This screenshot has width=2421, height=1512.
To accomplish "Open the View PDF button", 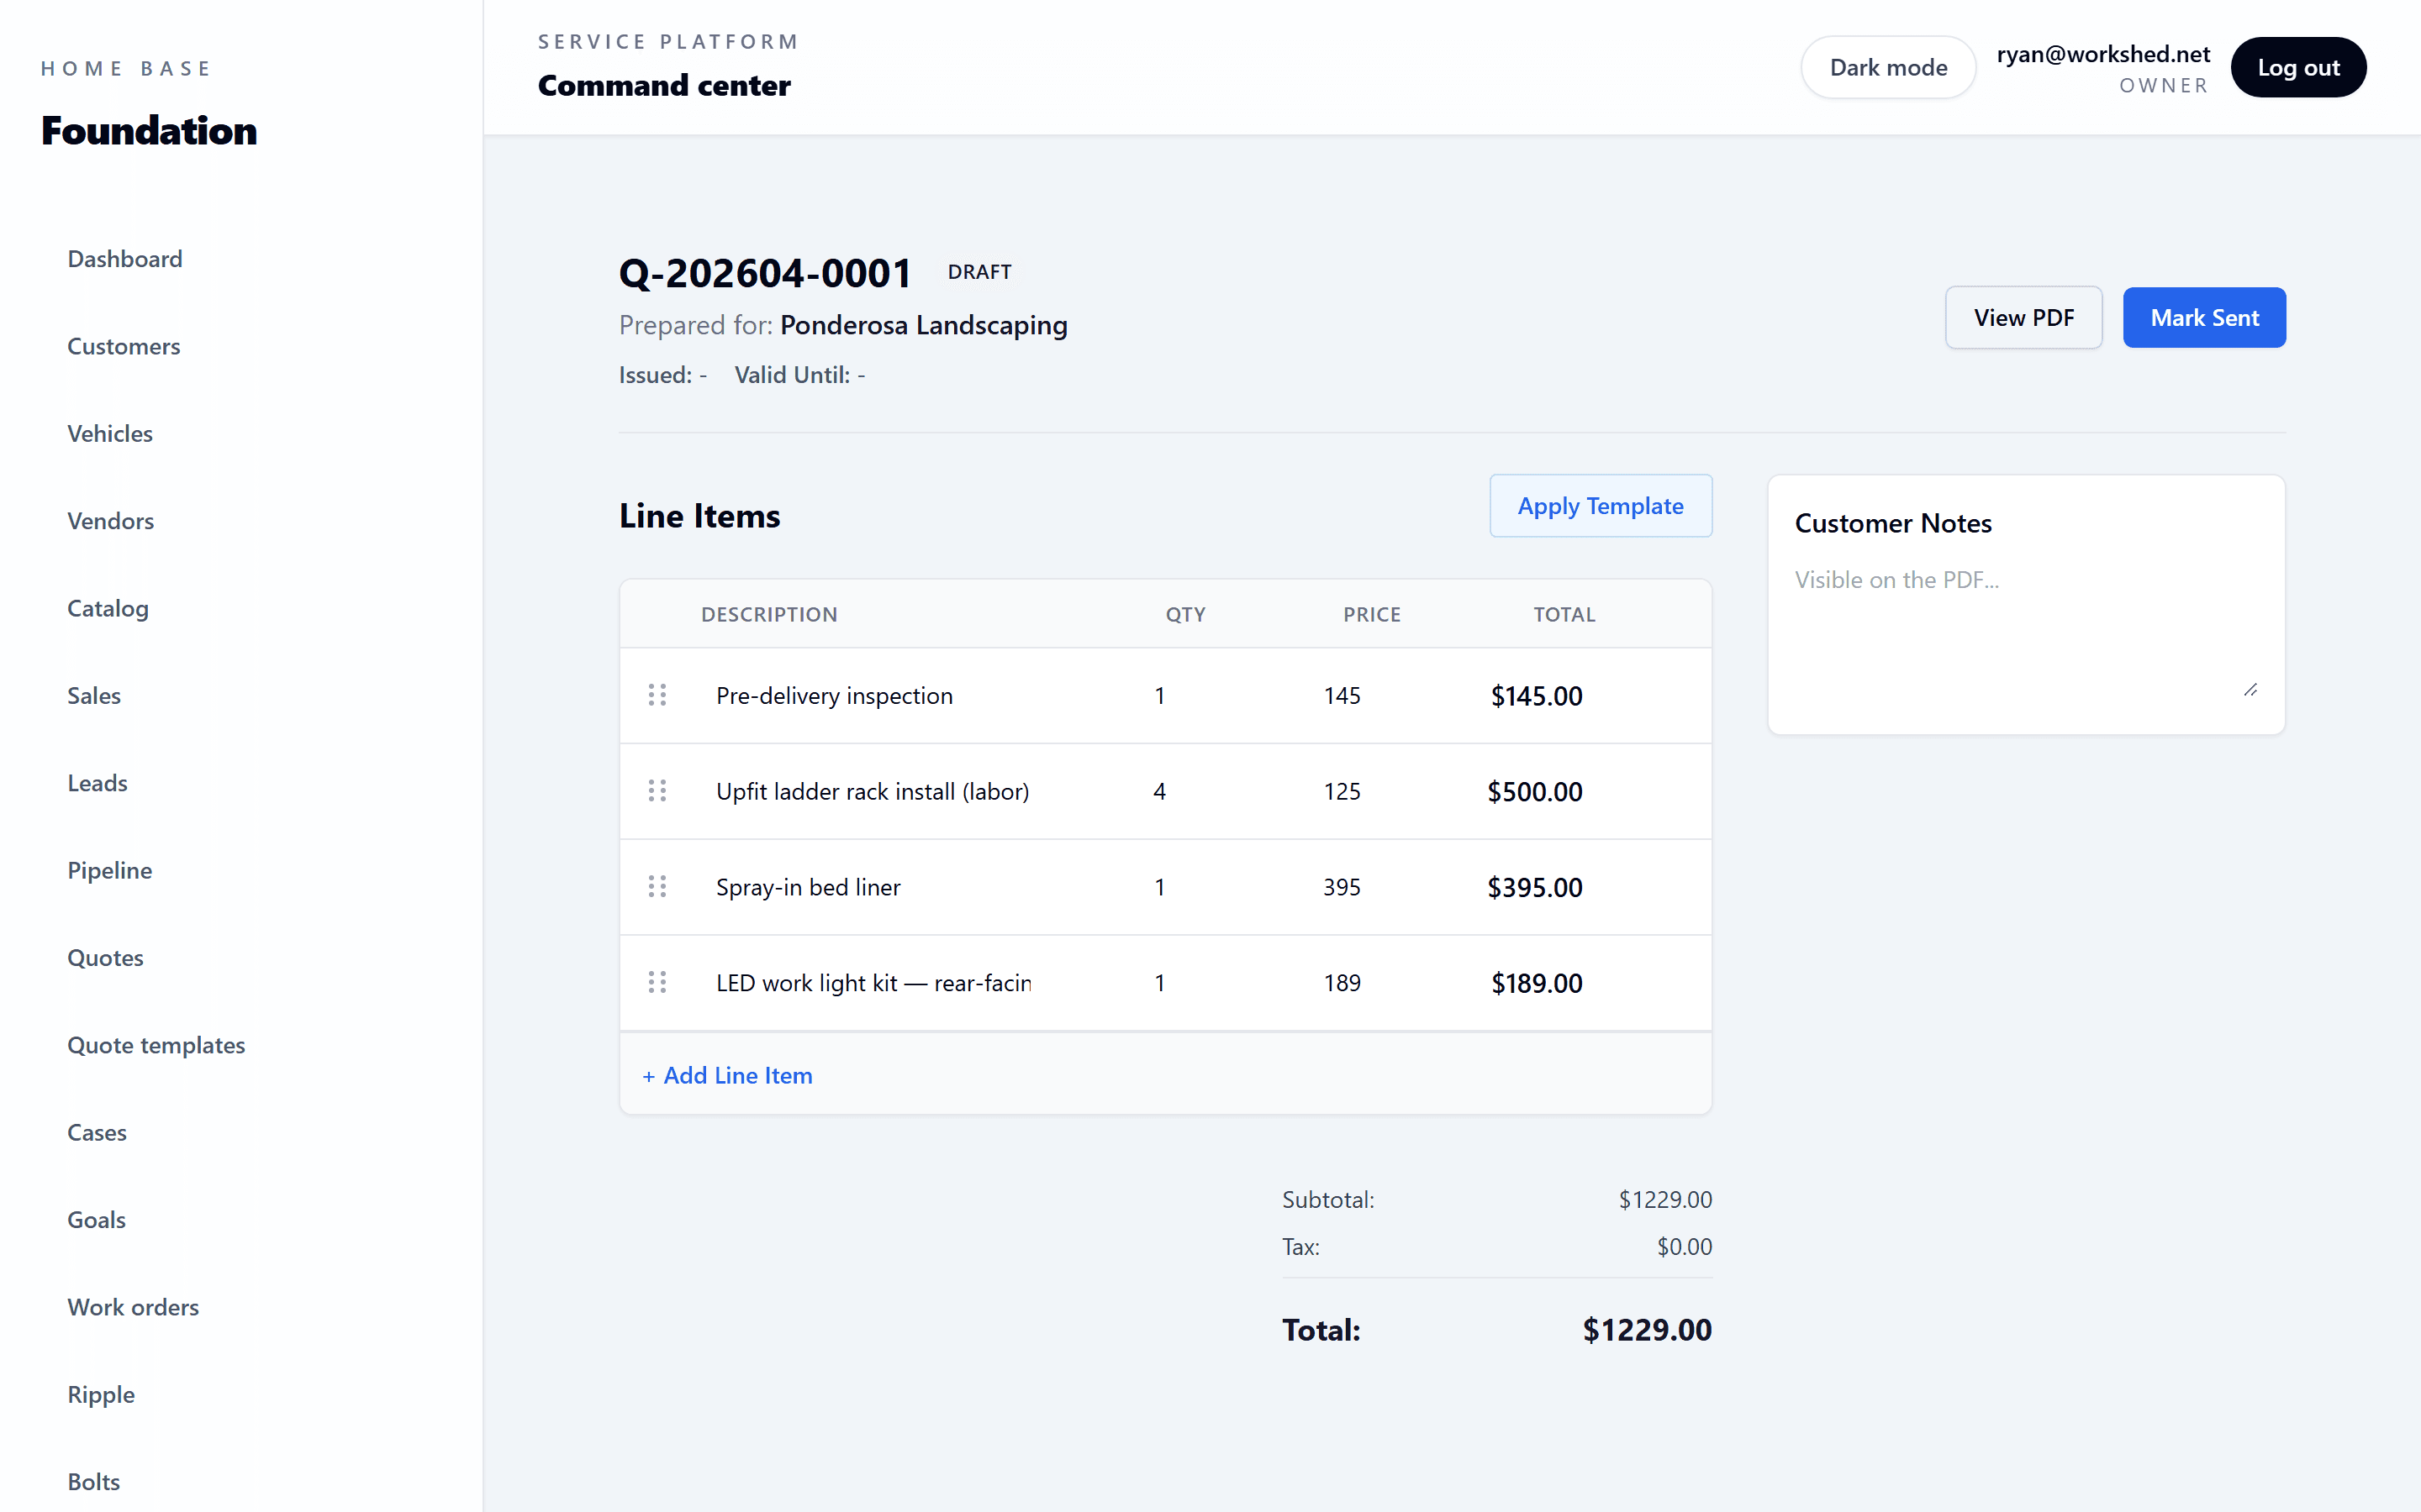I will [x=2023, y=318].
